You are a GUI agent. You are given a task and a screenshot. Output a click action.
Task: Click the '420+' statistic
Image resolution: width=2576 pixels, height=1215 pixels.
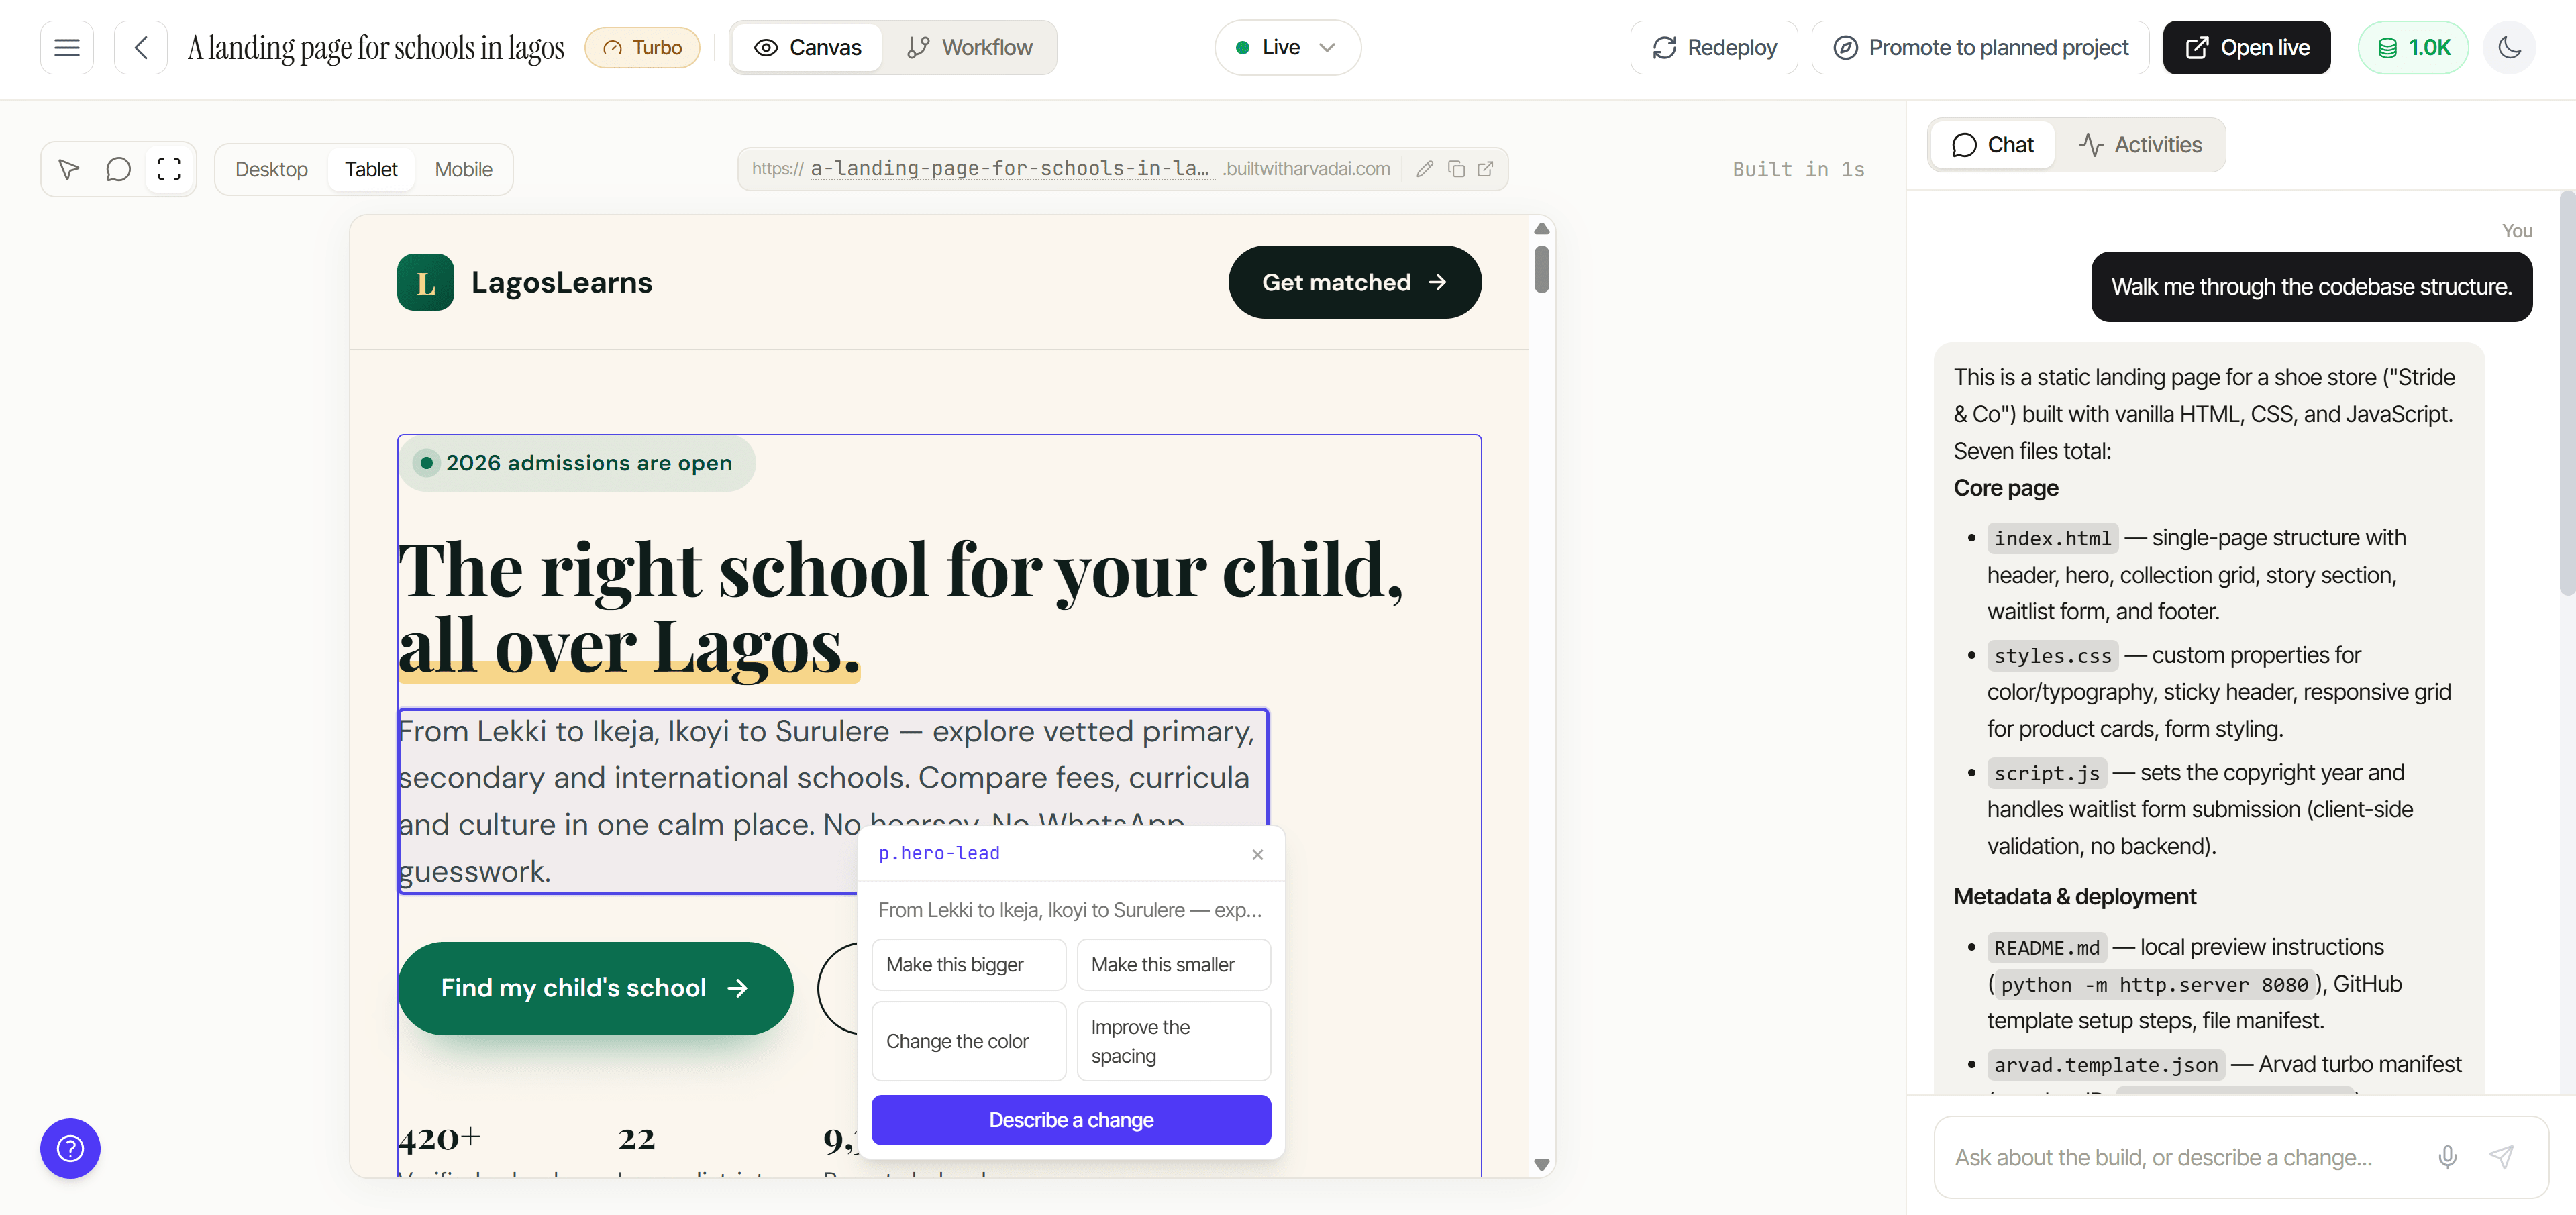[x=439, y=1139]
